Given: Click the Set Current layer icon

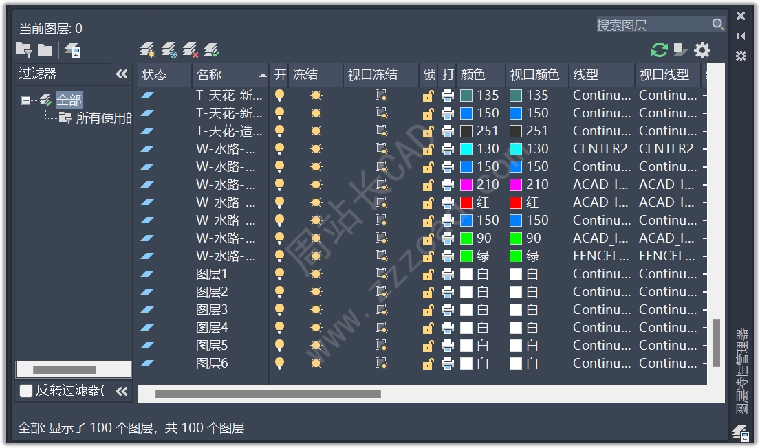Looking at the screenshot, I should pyautogui.click(x=212, y=49).
